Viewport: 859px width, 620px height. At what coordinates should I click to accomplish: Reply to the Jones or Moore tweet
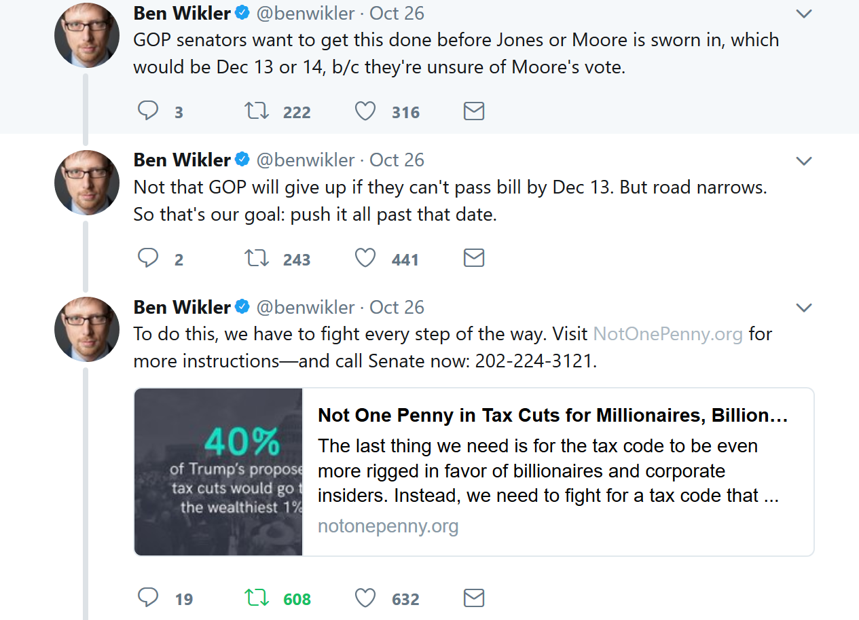(x=148, y=111)
